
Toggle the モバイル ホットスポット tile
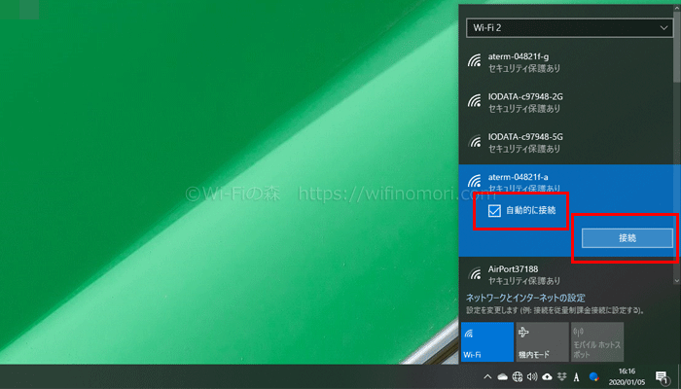pyautogui.click(x=597, y=342)
